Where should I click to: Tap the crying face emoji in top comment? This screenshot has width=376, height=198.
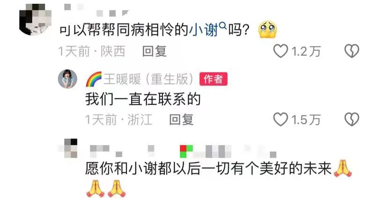coord(267,30)
